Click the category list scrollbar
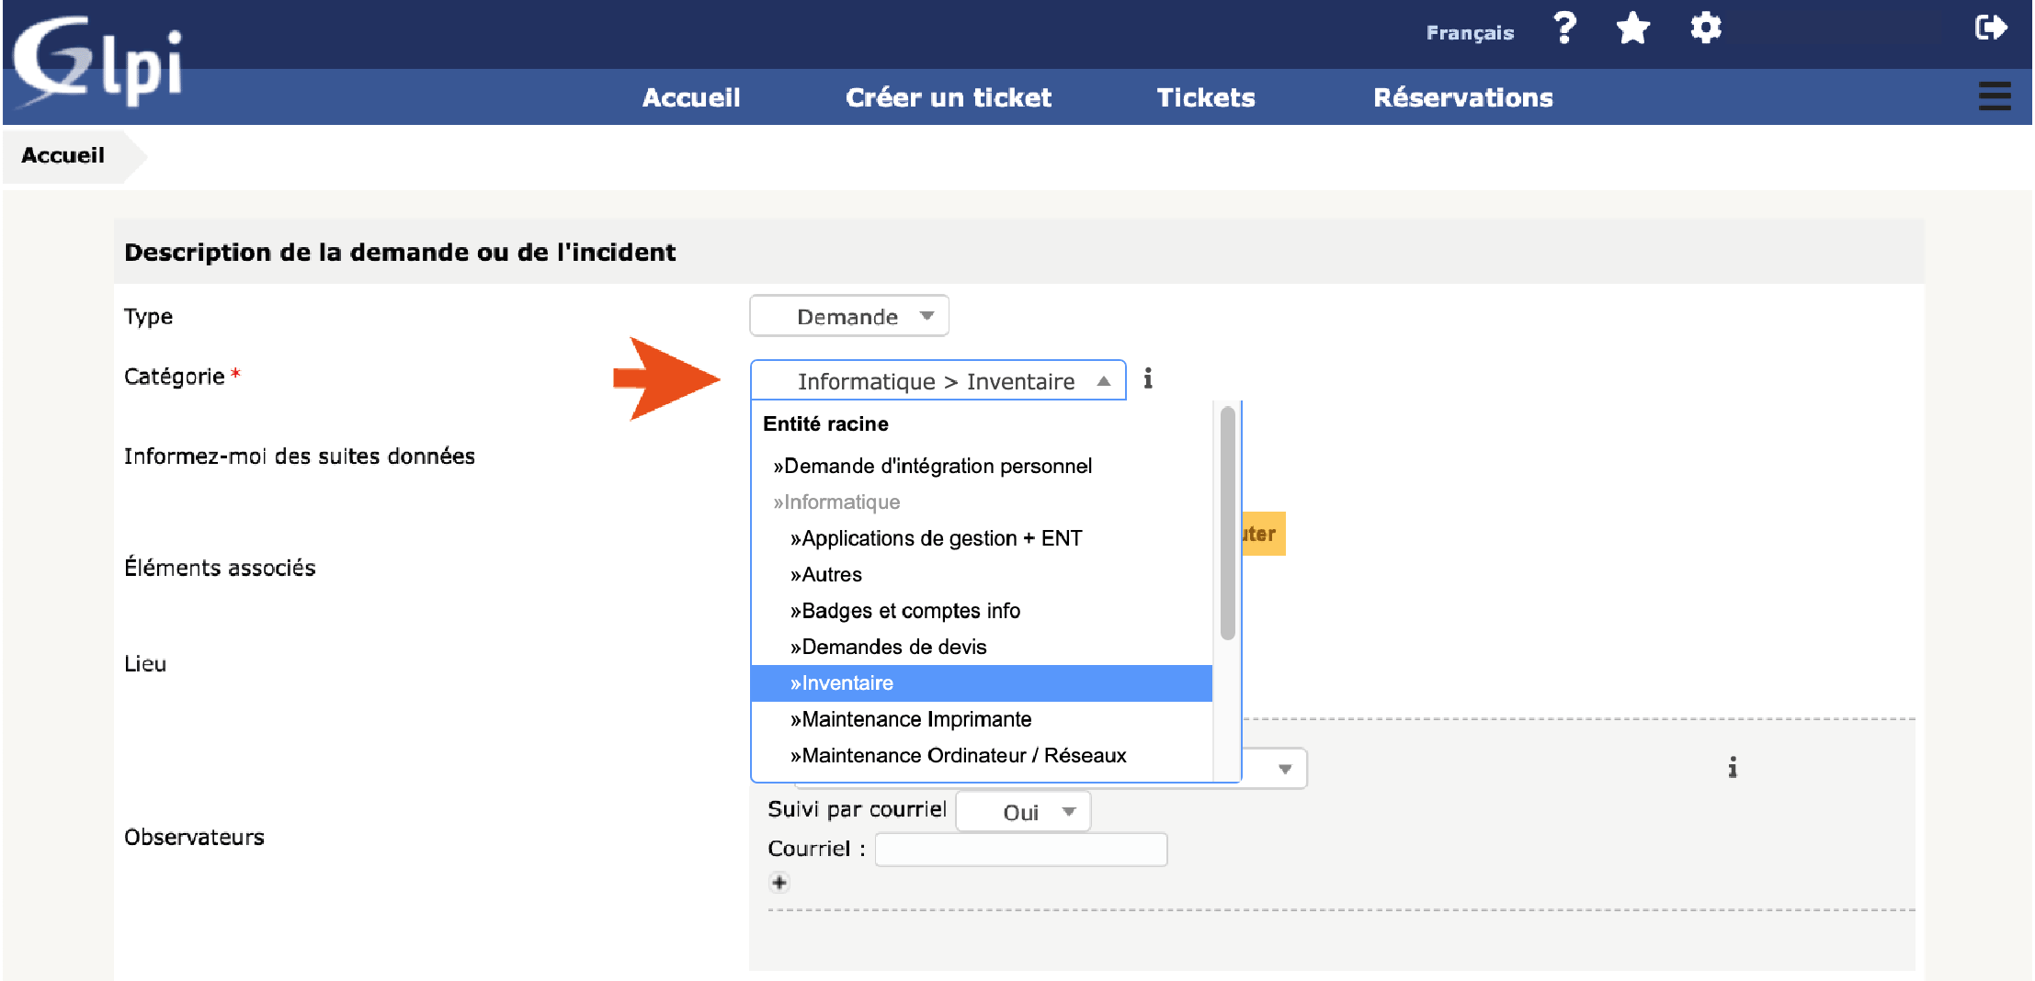This screenshot has height=981, width=2035. (x=1227, y=524)
